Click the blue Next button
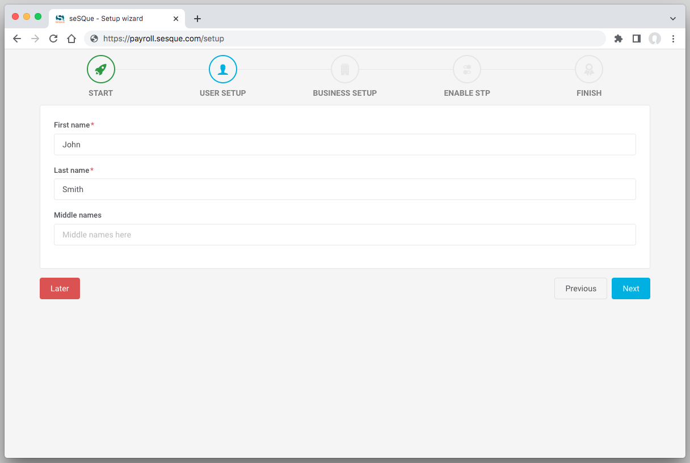 631,288
